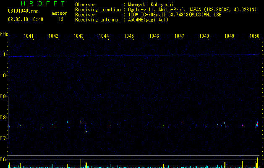
Task: Click the 0.8 frequency axis label
Action: click(x=3, y=118)
